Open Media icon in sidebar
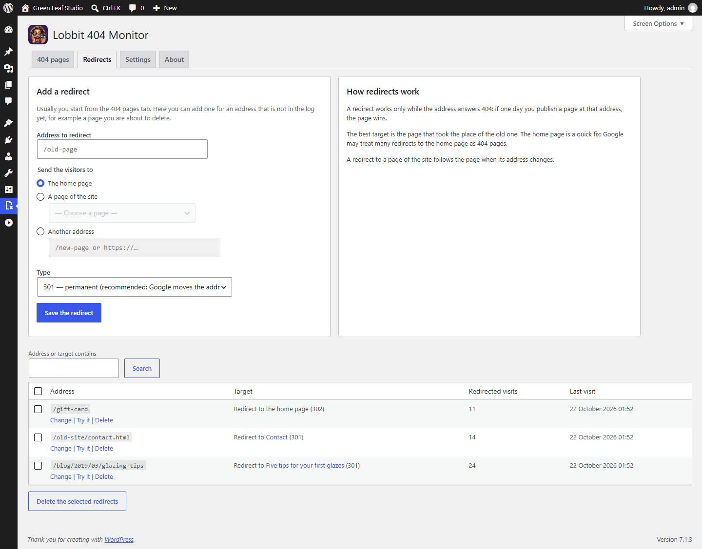The image size is (702, 549). (8, 68)
